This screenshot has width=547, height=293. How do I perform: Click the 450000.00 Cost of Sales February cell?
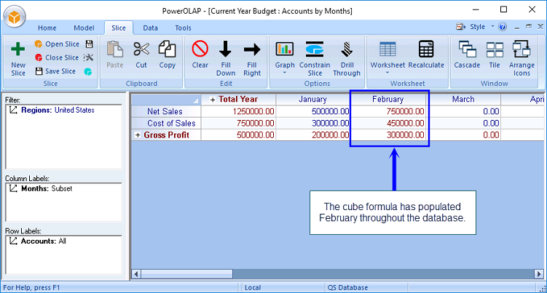[388, 124]
